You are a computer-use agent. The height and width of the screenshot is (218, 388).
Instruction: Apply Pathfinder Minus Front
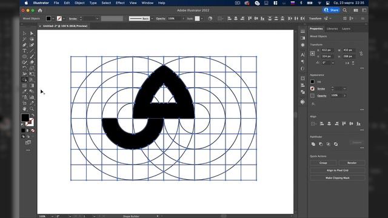321,144
